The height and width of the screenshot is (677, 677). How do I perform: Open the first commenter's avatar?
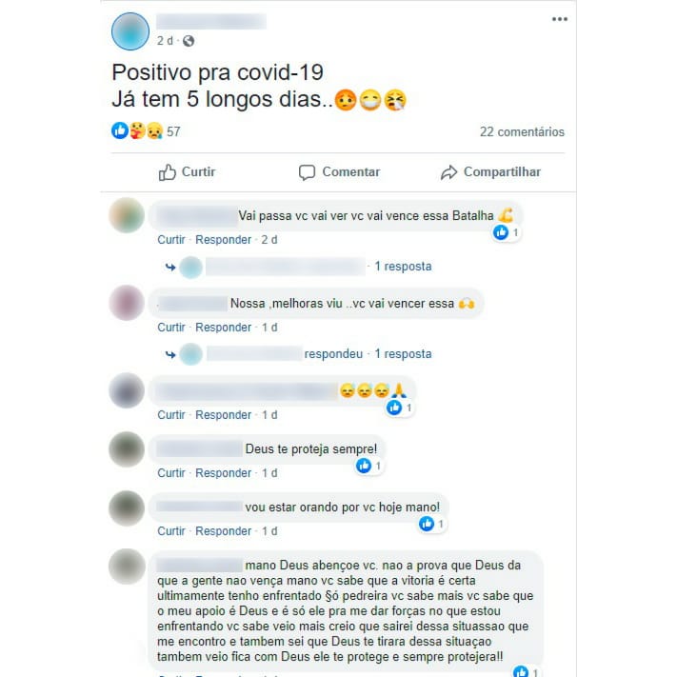coord(127,215)
